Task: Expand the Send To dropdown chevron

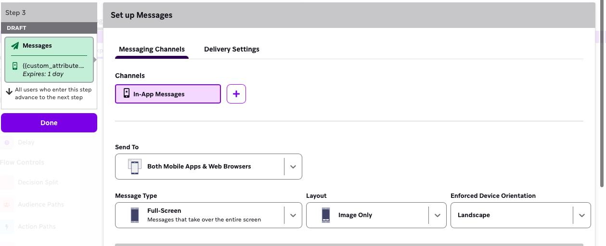Action: click(x=293, y=167)
